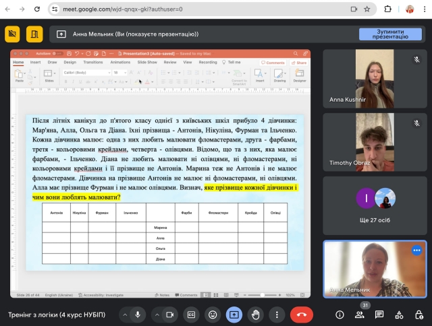Show the participants people list

tap(360, 315)
